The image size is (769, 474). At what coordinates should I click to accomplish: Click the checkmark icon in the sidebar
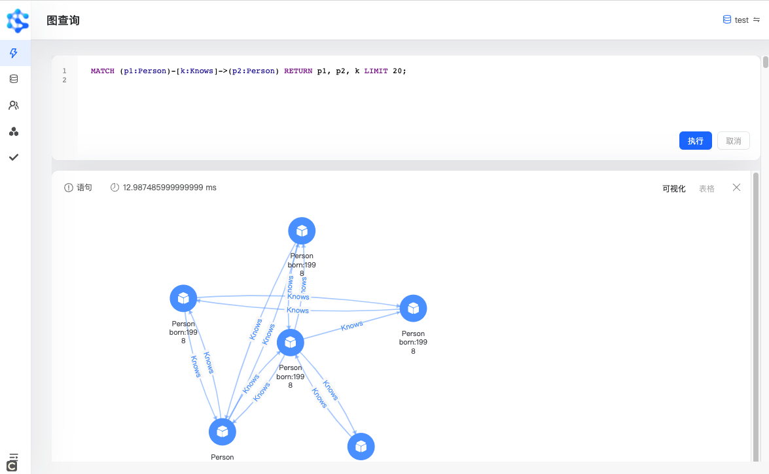(14, 158)
